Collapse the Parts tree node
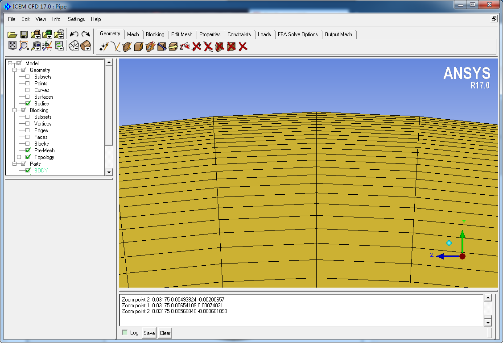503x343 pixels. pos(14,164)
